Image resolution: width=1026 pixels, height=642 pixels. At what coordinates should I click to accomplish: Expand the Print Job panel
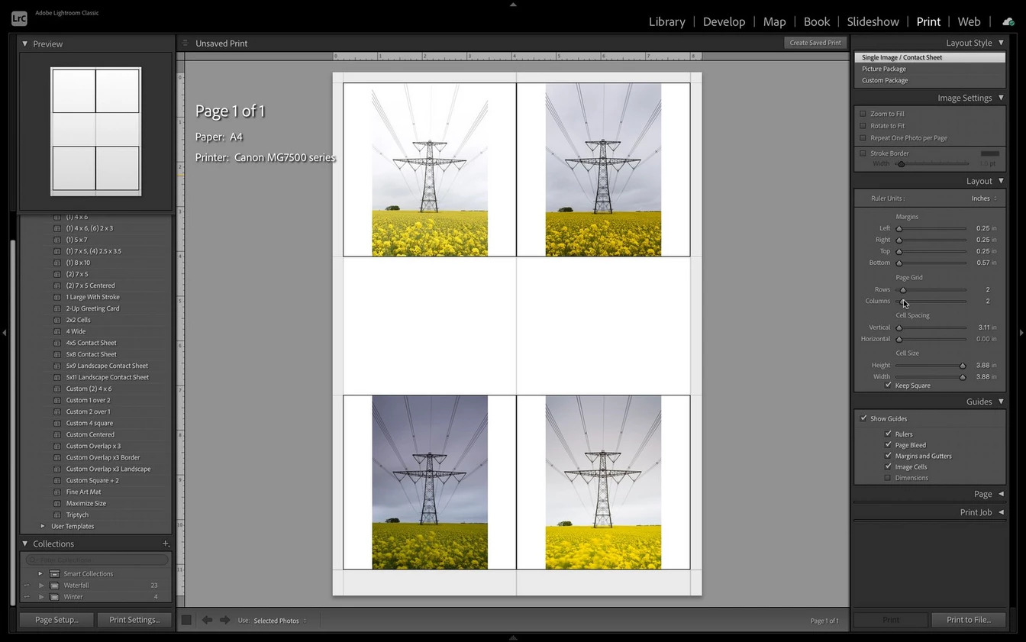pyautogui.click(x=1001, y=512)
